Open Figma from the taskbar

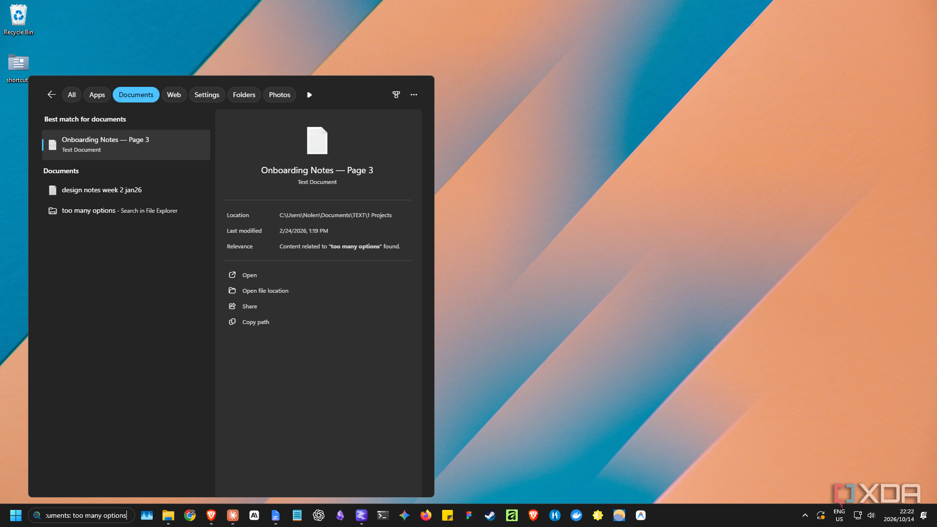469,515
